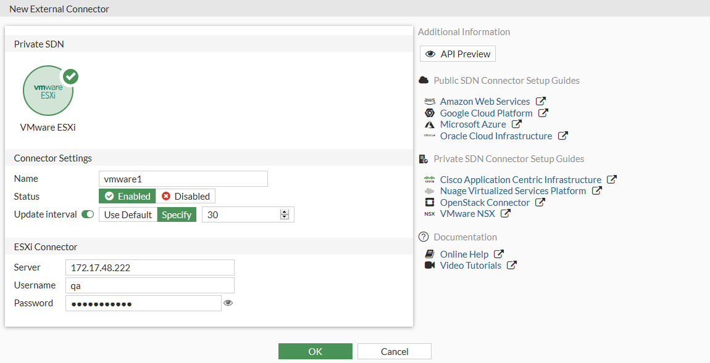
Task: Click OK to save the connector
Action: click(315, 351)
